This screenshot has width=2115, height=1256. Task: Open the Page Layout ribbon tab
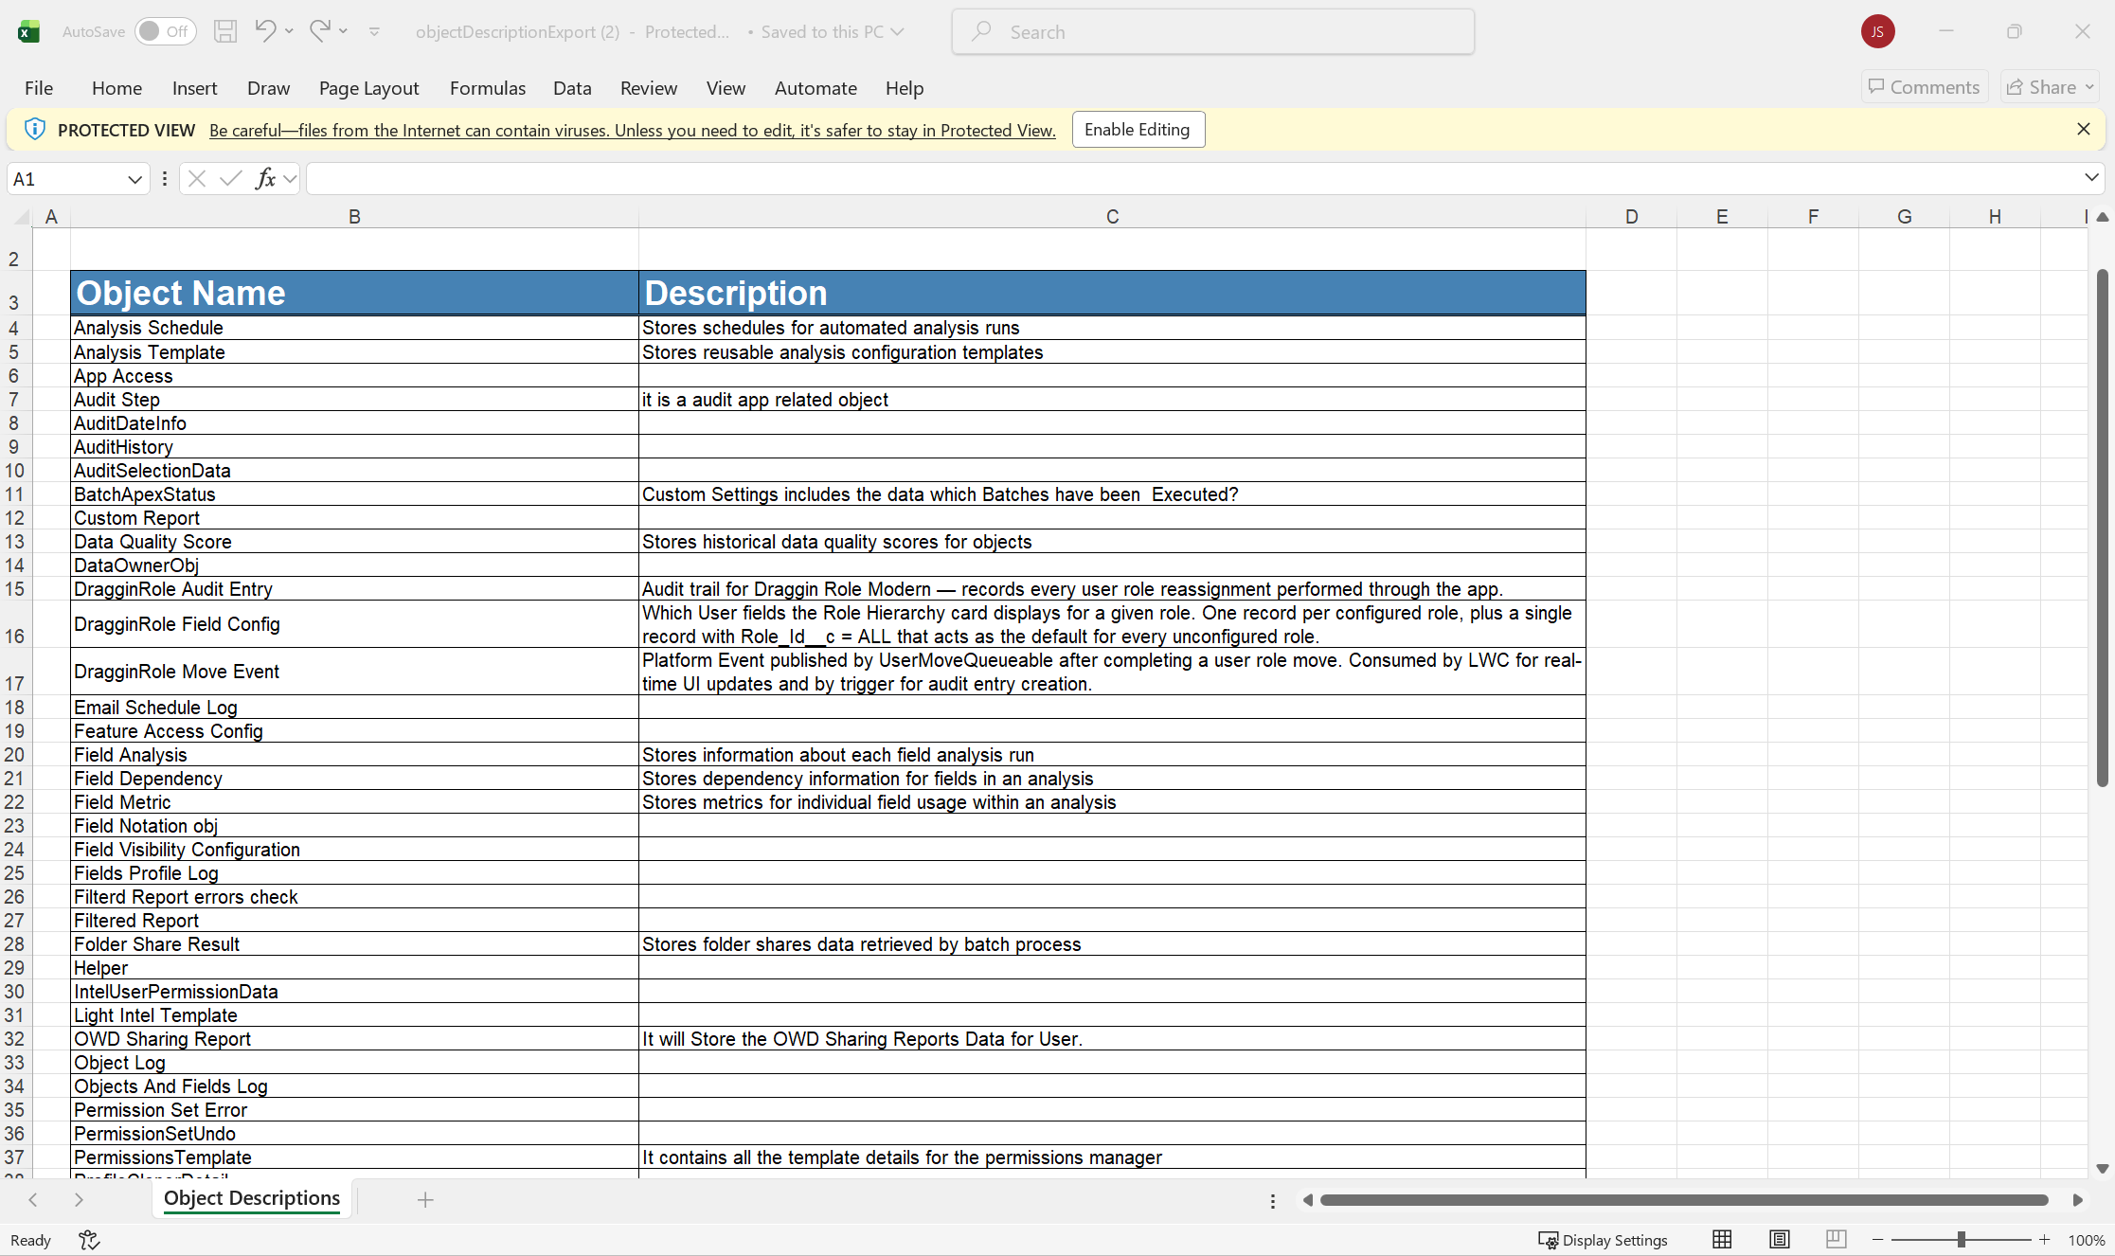[368, 88]
